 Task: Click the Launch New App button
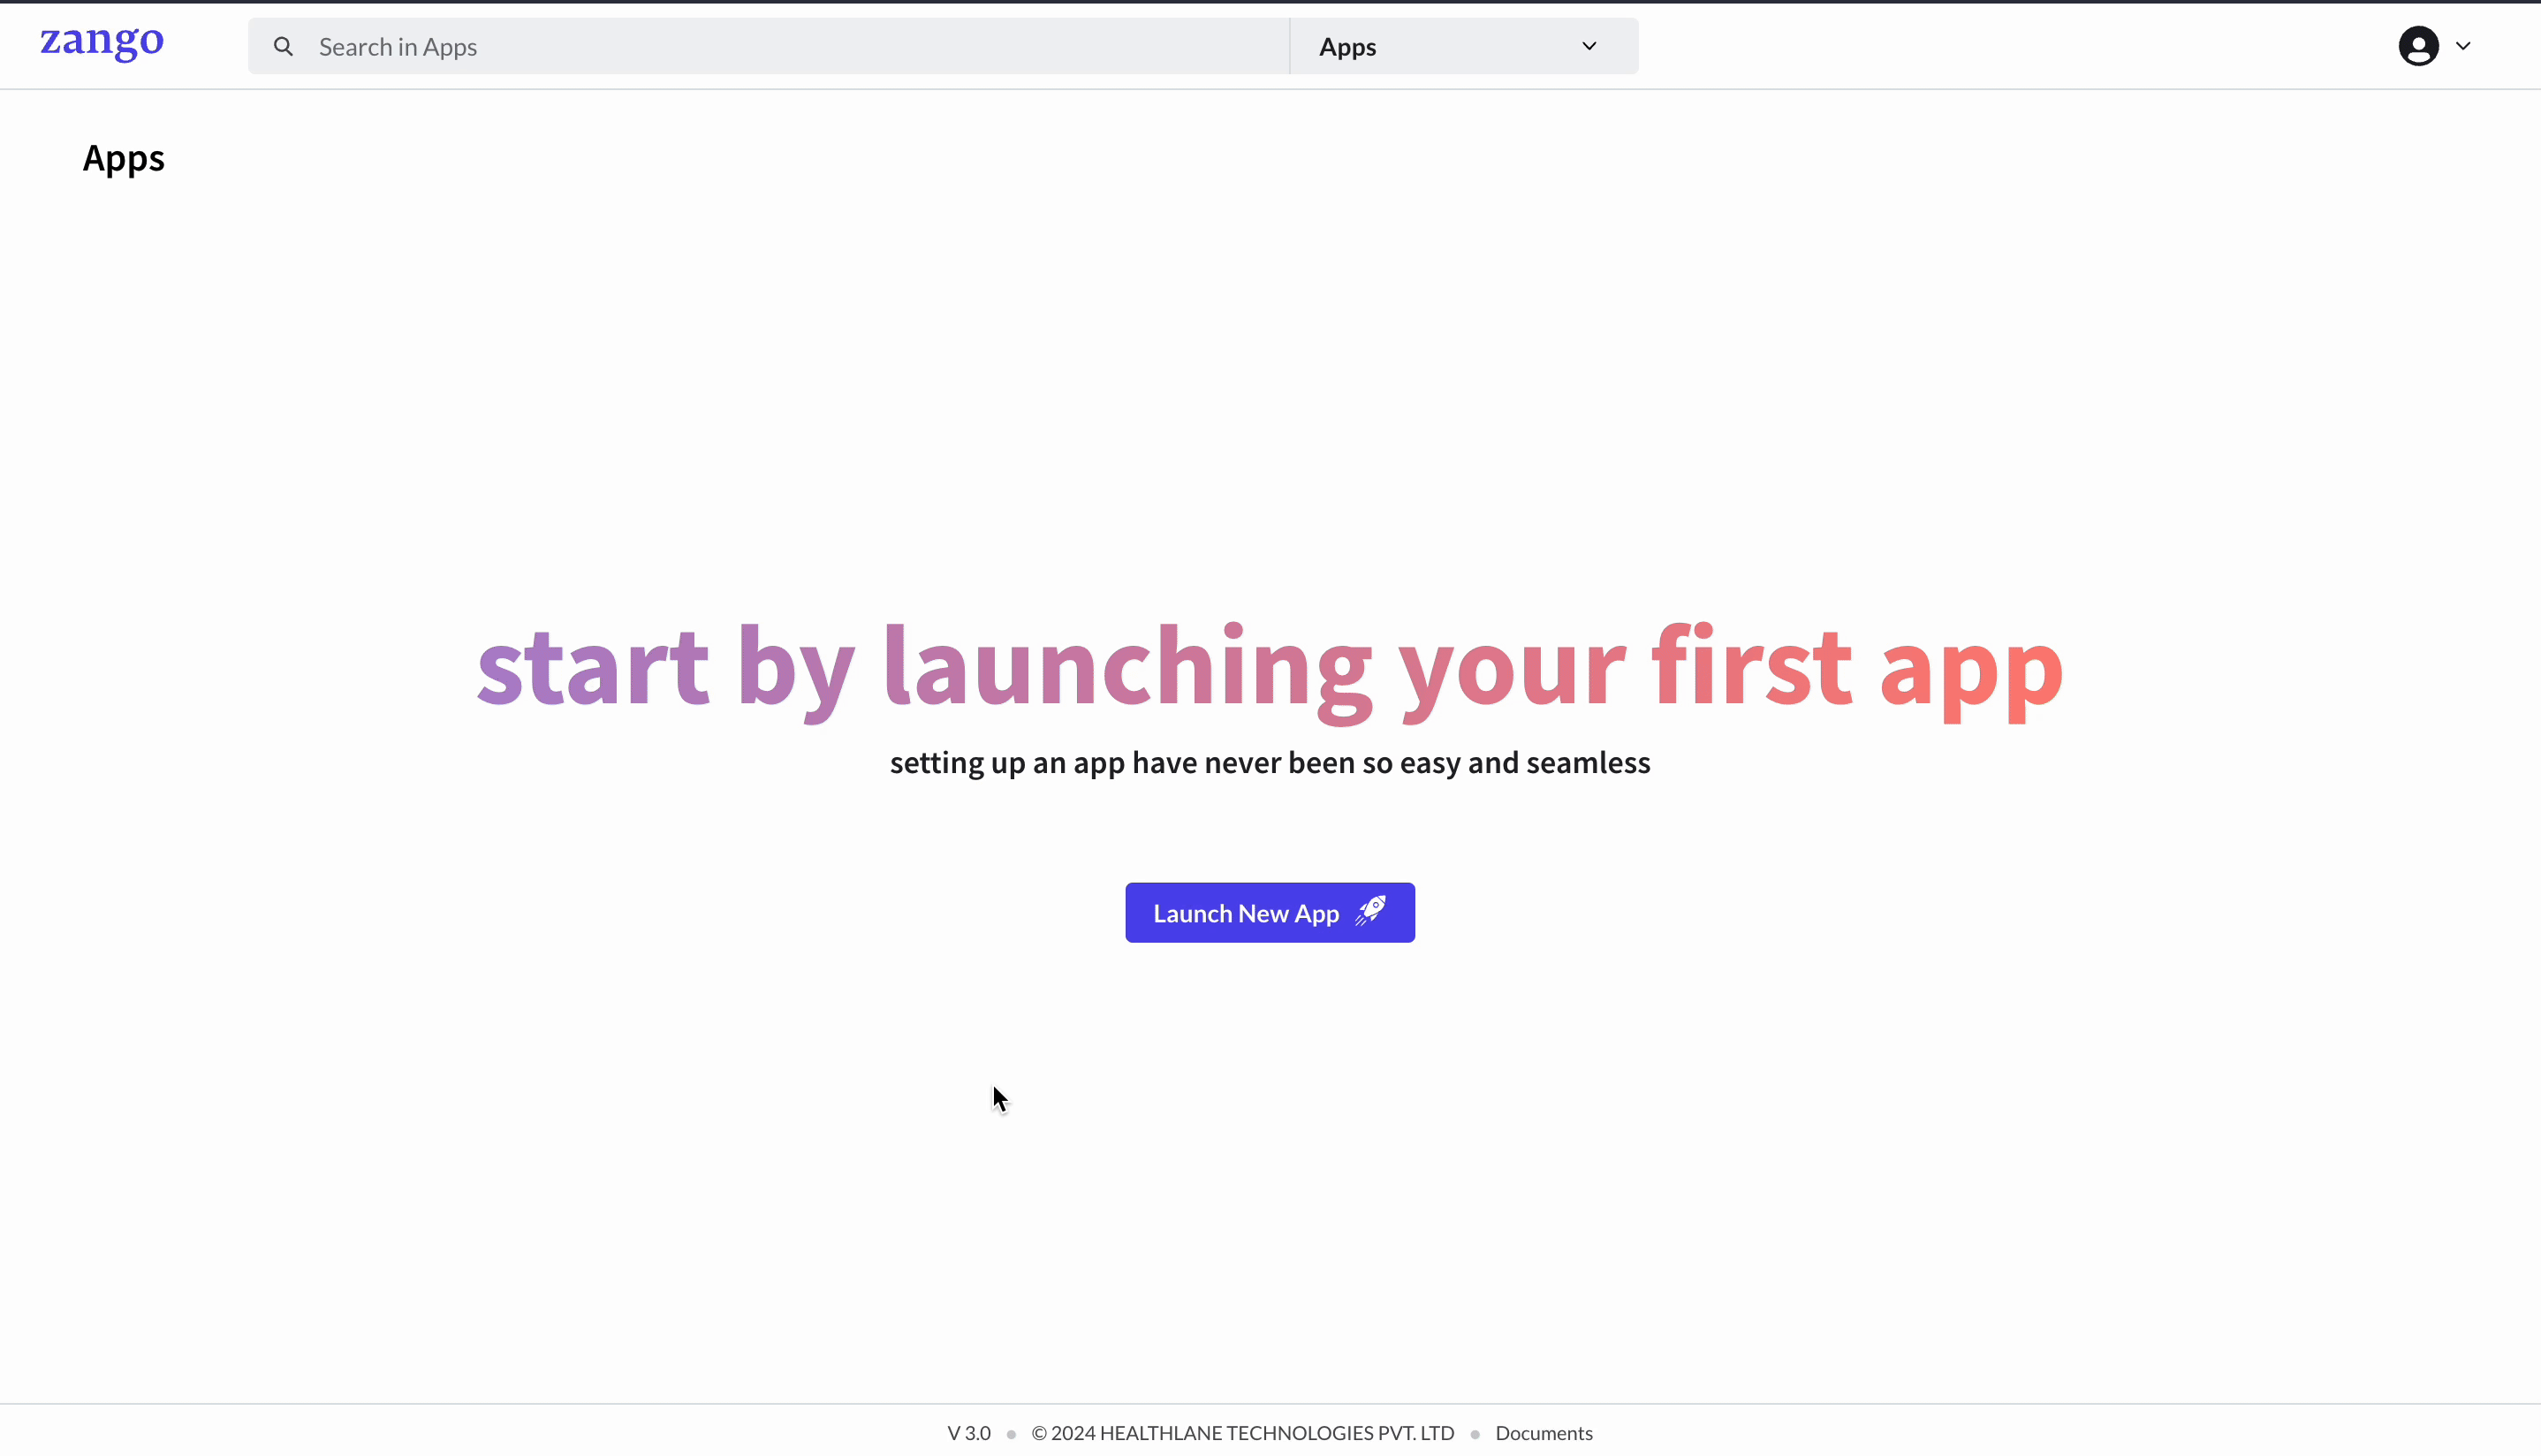1270,911
